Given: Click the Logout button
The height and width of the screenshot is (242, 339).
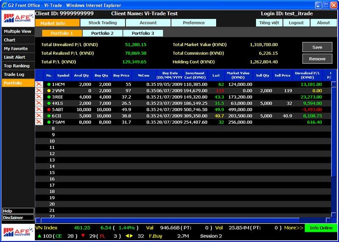Looking at the screenshot, I should click(x=296, y=23).
